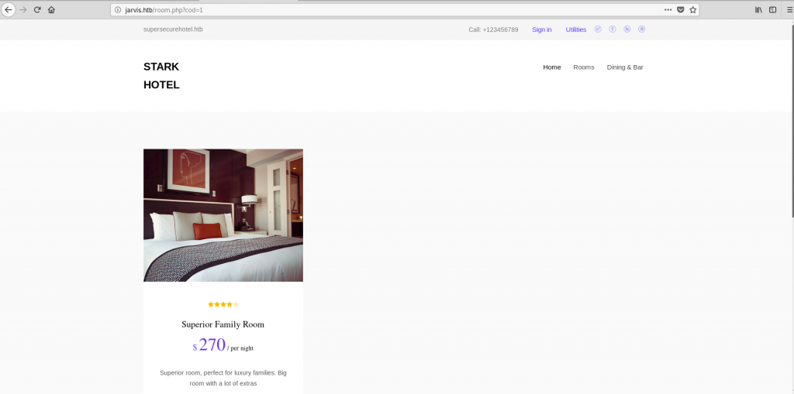794x394 pixels.
Task: Open the Library icon in toolbar
Action: 758,9
